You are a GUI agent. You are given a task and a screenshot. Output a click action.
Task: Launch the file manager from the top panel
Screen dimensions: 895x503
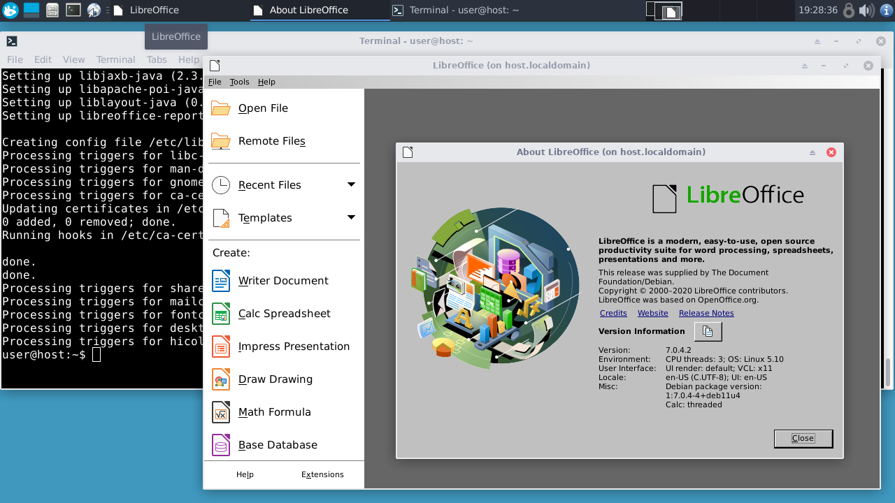pyautogui.click(x=52, y=10)
